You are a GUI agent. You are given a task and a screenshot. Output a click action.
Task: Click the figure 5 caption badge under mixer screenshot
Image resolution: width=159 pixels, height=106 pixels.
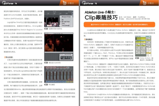coord(46,84)
